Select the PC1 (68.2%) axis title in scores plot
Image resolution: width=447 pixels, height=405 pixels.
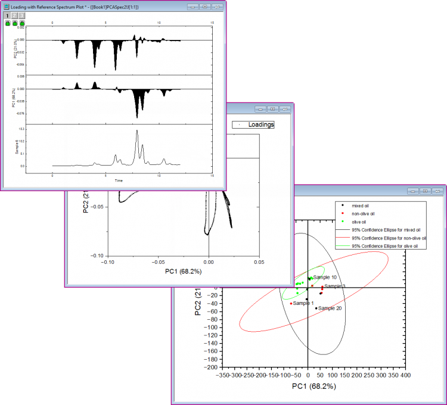(x=314, y=386)
